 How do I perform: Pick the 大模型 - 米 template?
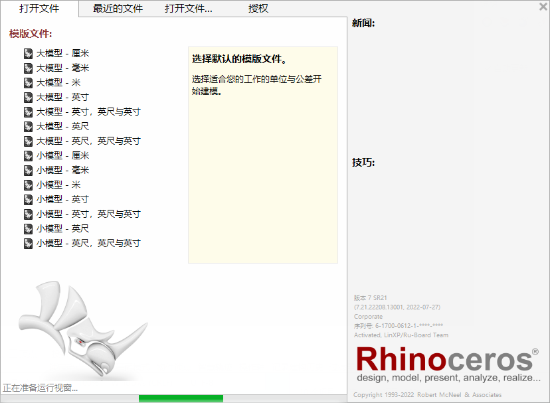pyautogui.click(x=58, y=82)
